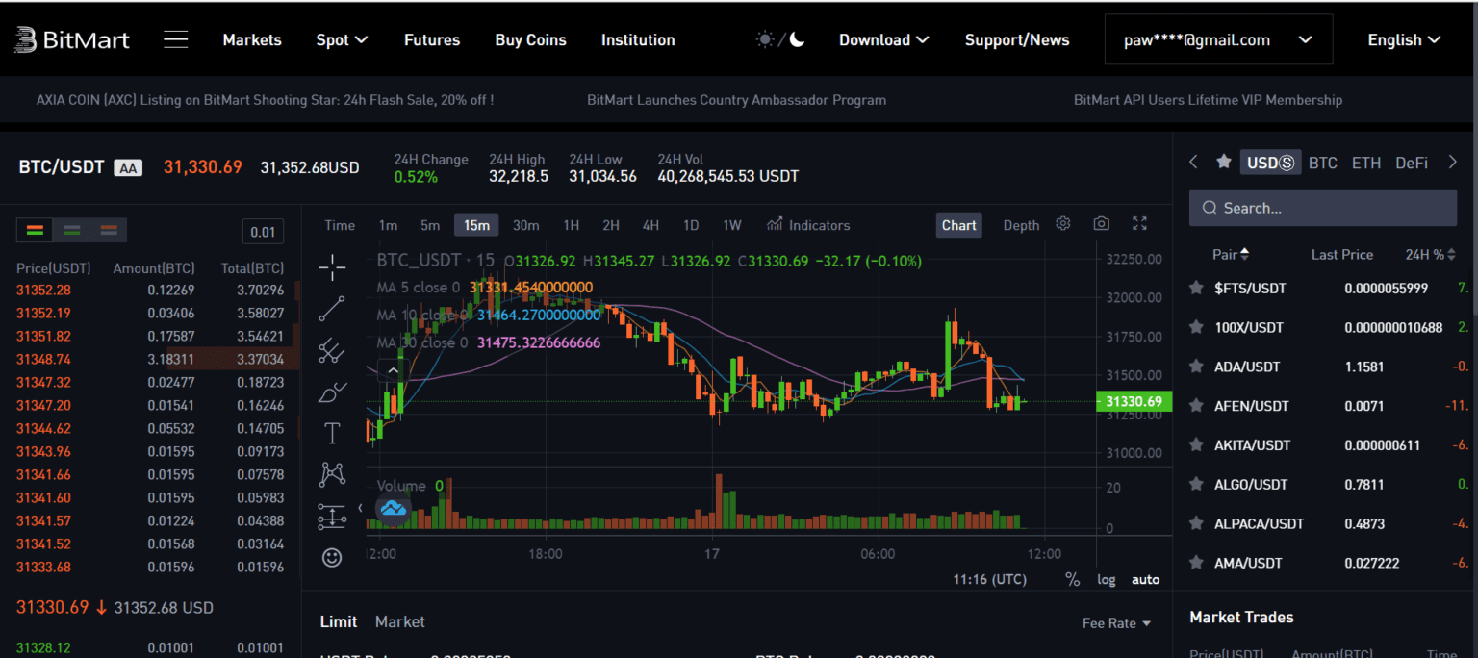
Task: Switch chart to the Depth tab
Action: point(1021,224)
